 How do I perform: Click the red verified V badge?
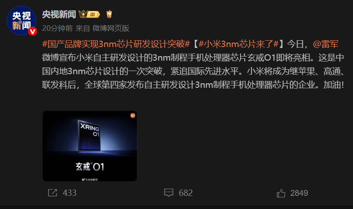[33, 31]
